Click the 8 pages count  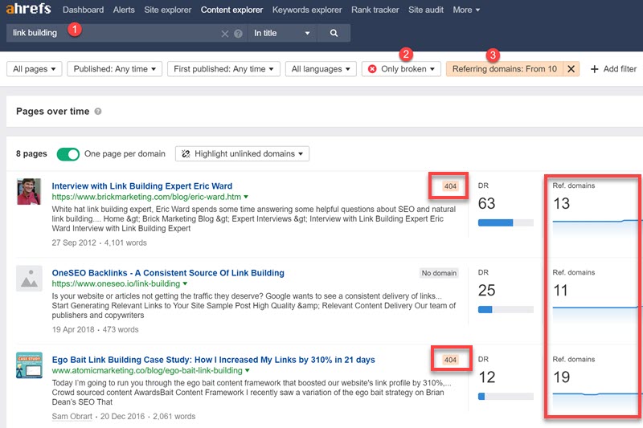point(31,153)
